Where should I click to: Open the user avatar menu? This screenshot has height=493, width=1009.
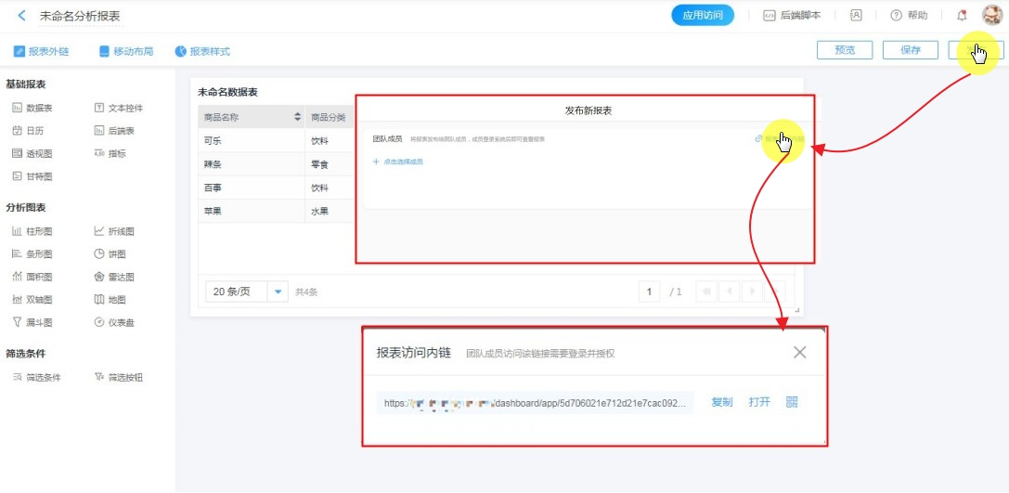point(992,16)
